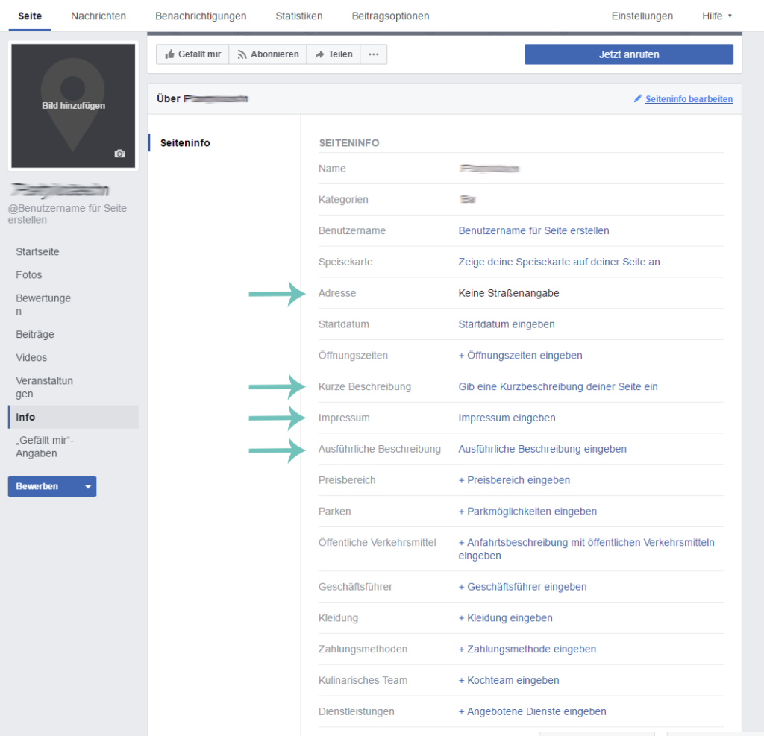The width and height of the screenshot is (764, 736).
Task: Open Videos in the left sidebar
Action: (x=31, y=357)
